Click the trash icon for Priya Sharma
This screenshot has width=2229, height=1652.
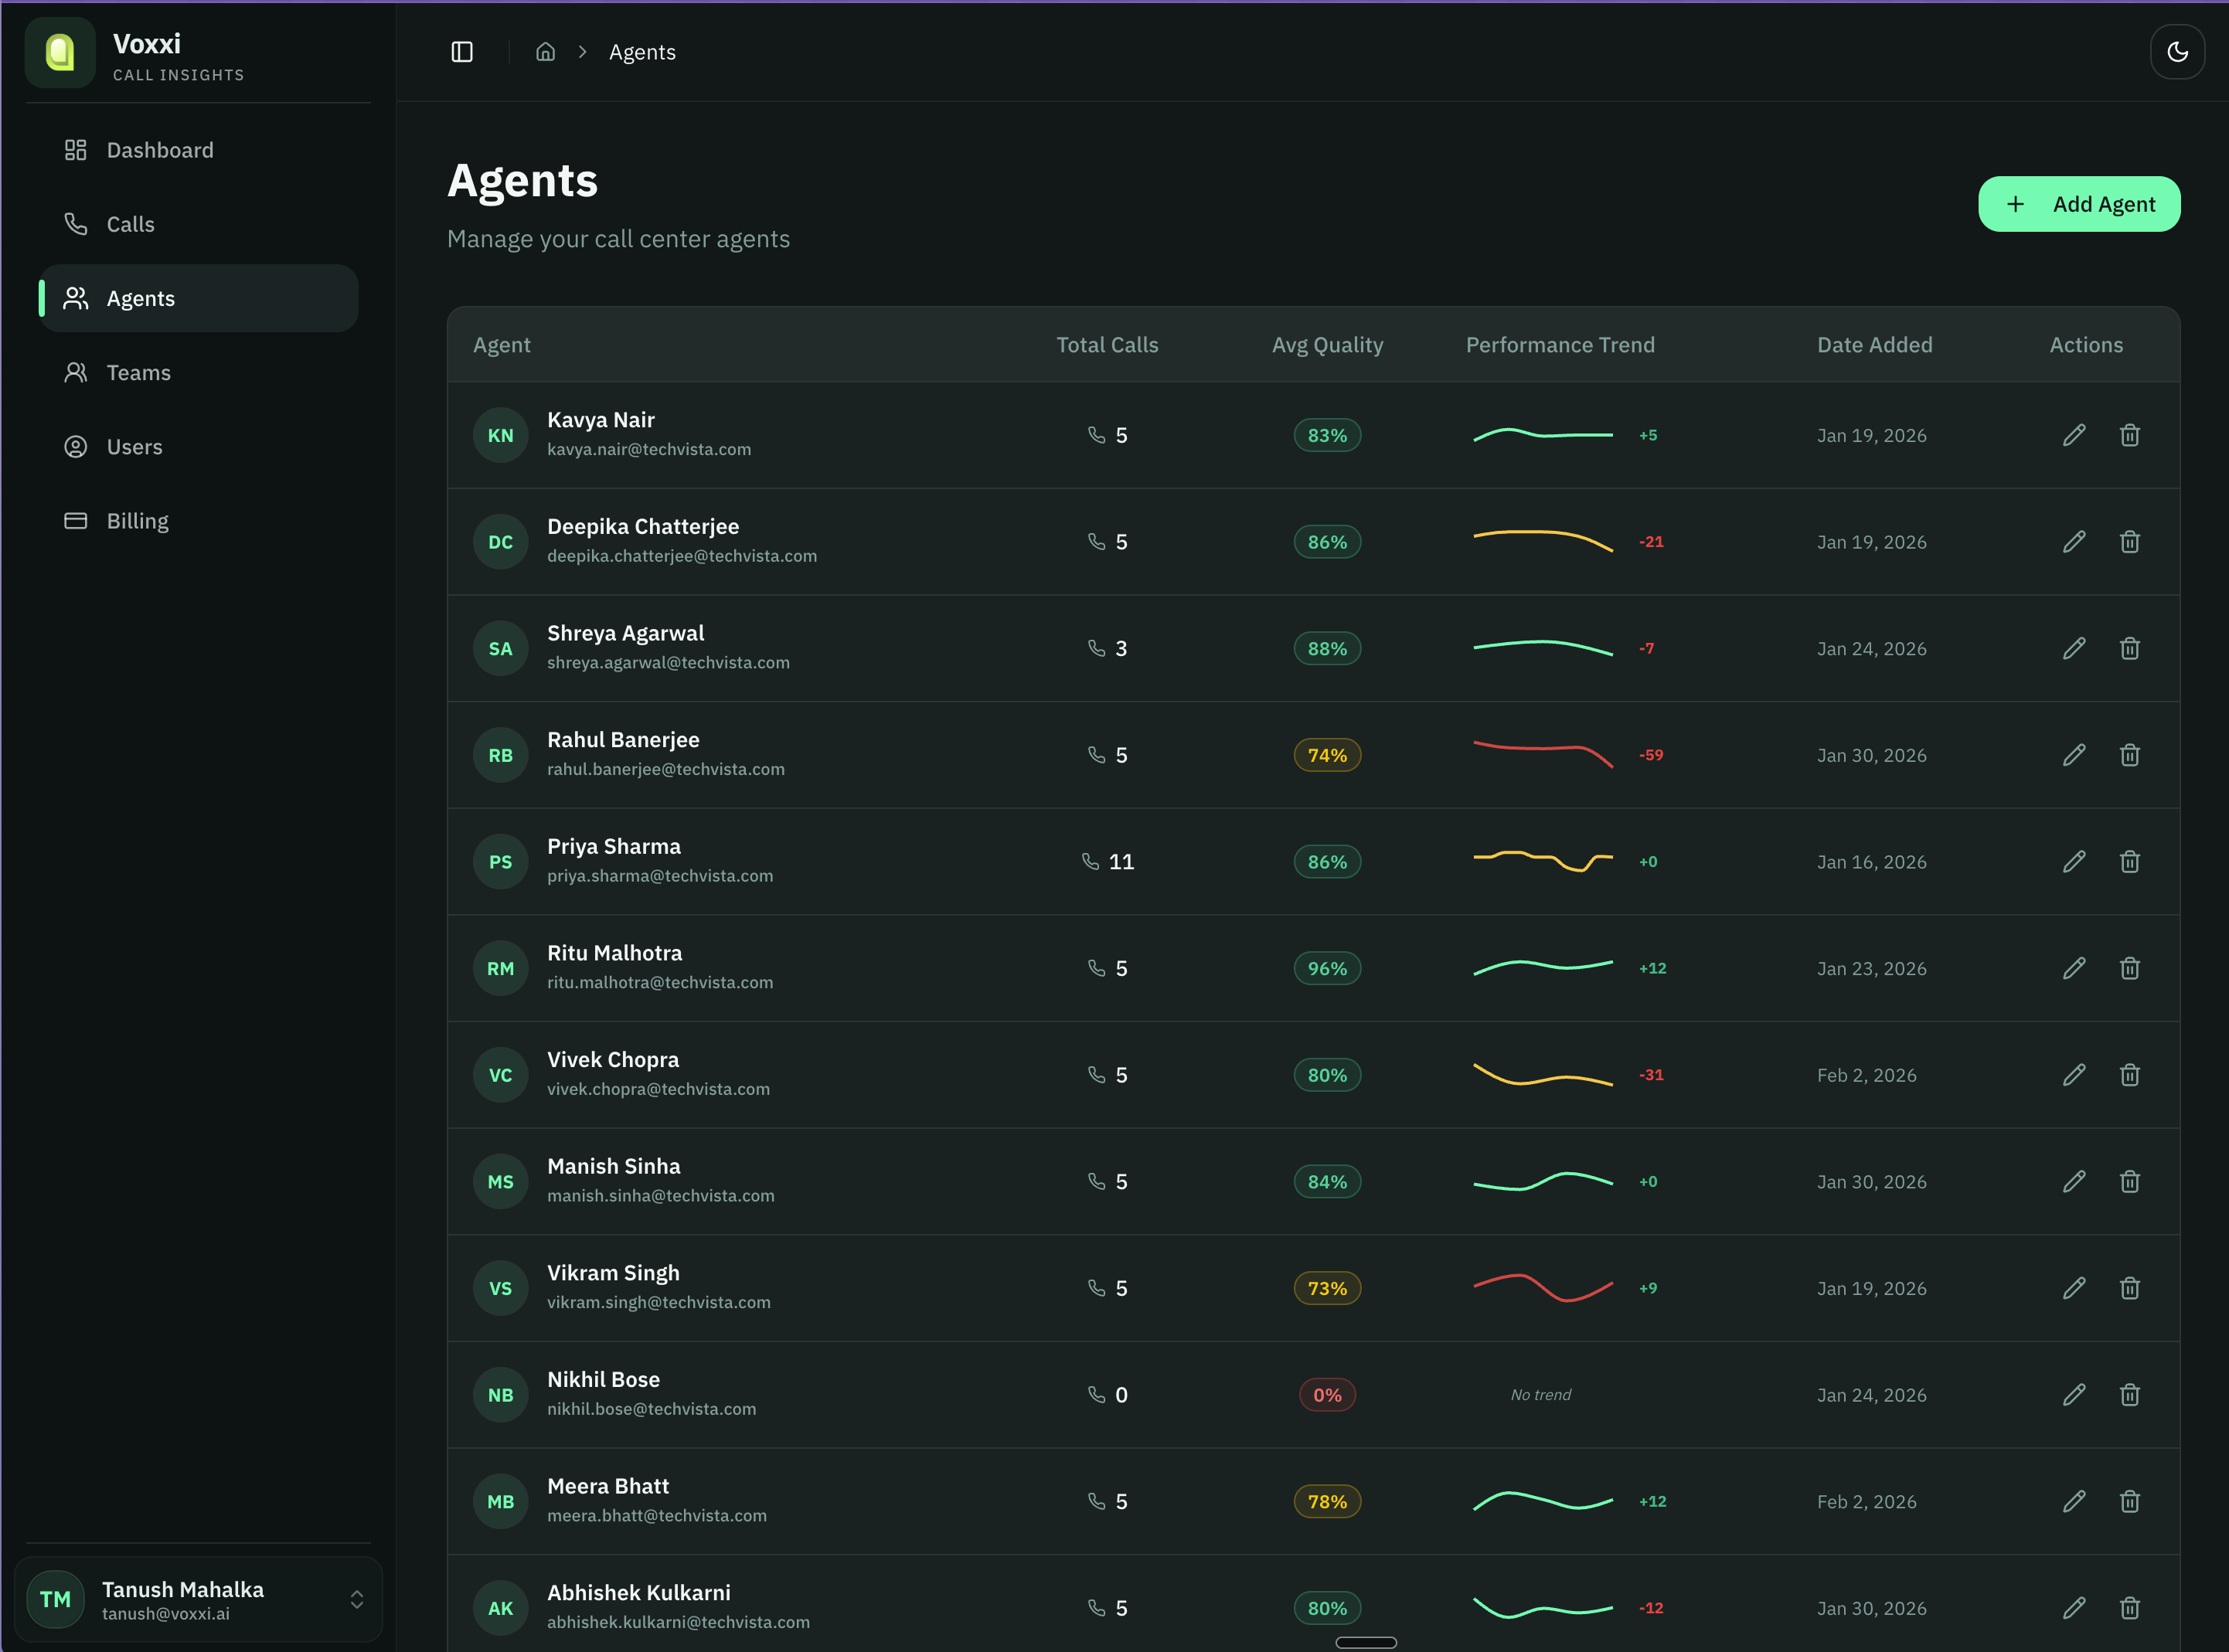tap(2129, 862)
